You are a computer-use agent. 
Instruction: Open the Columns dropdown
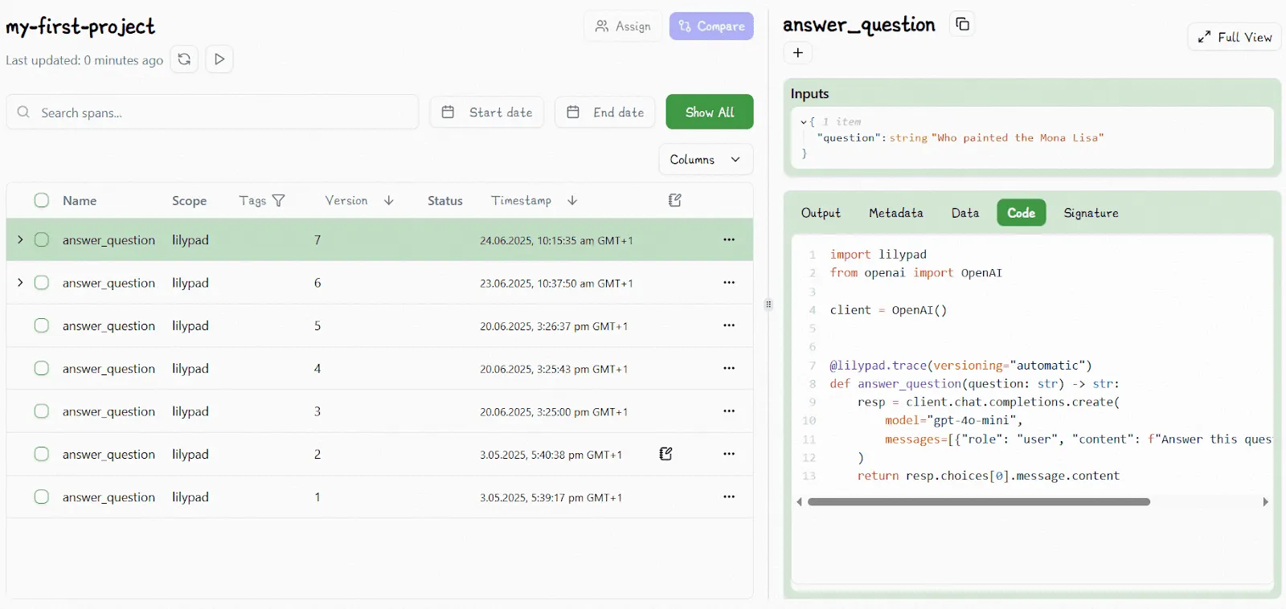pos(706,159)
